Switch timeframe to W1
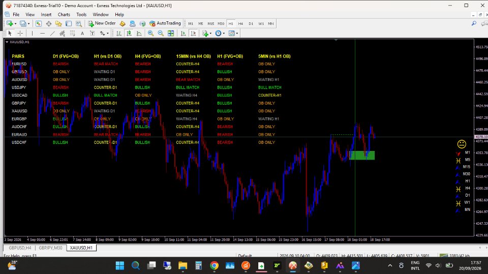This screenshot has height=274, width=488. pos(261,23)
